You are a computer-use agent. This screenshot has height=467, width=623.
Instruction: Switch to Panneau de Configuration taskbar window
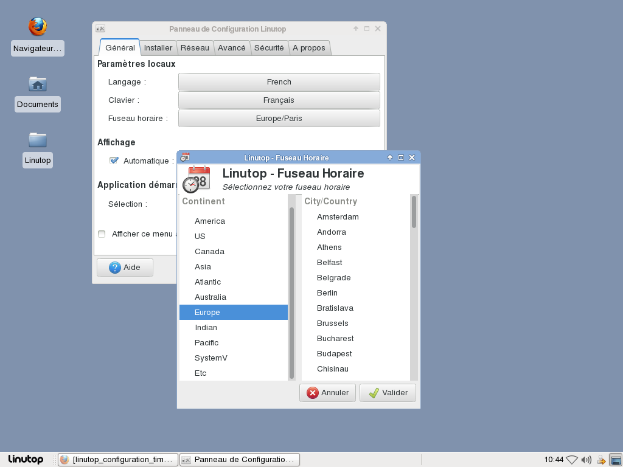[240, 460]
